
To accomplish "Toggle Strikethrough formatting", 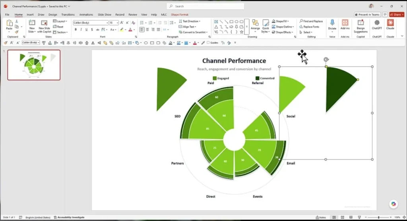I will (x=98, y=29).
